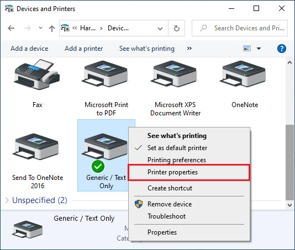Open the address bar history dropdown
Viewport: 295px width, 250px height.
tap(160, 29)
